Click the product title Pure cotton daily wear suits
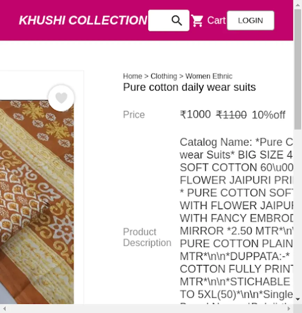Viewport: 302px width, 313px height. tap(189, 87)
